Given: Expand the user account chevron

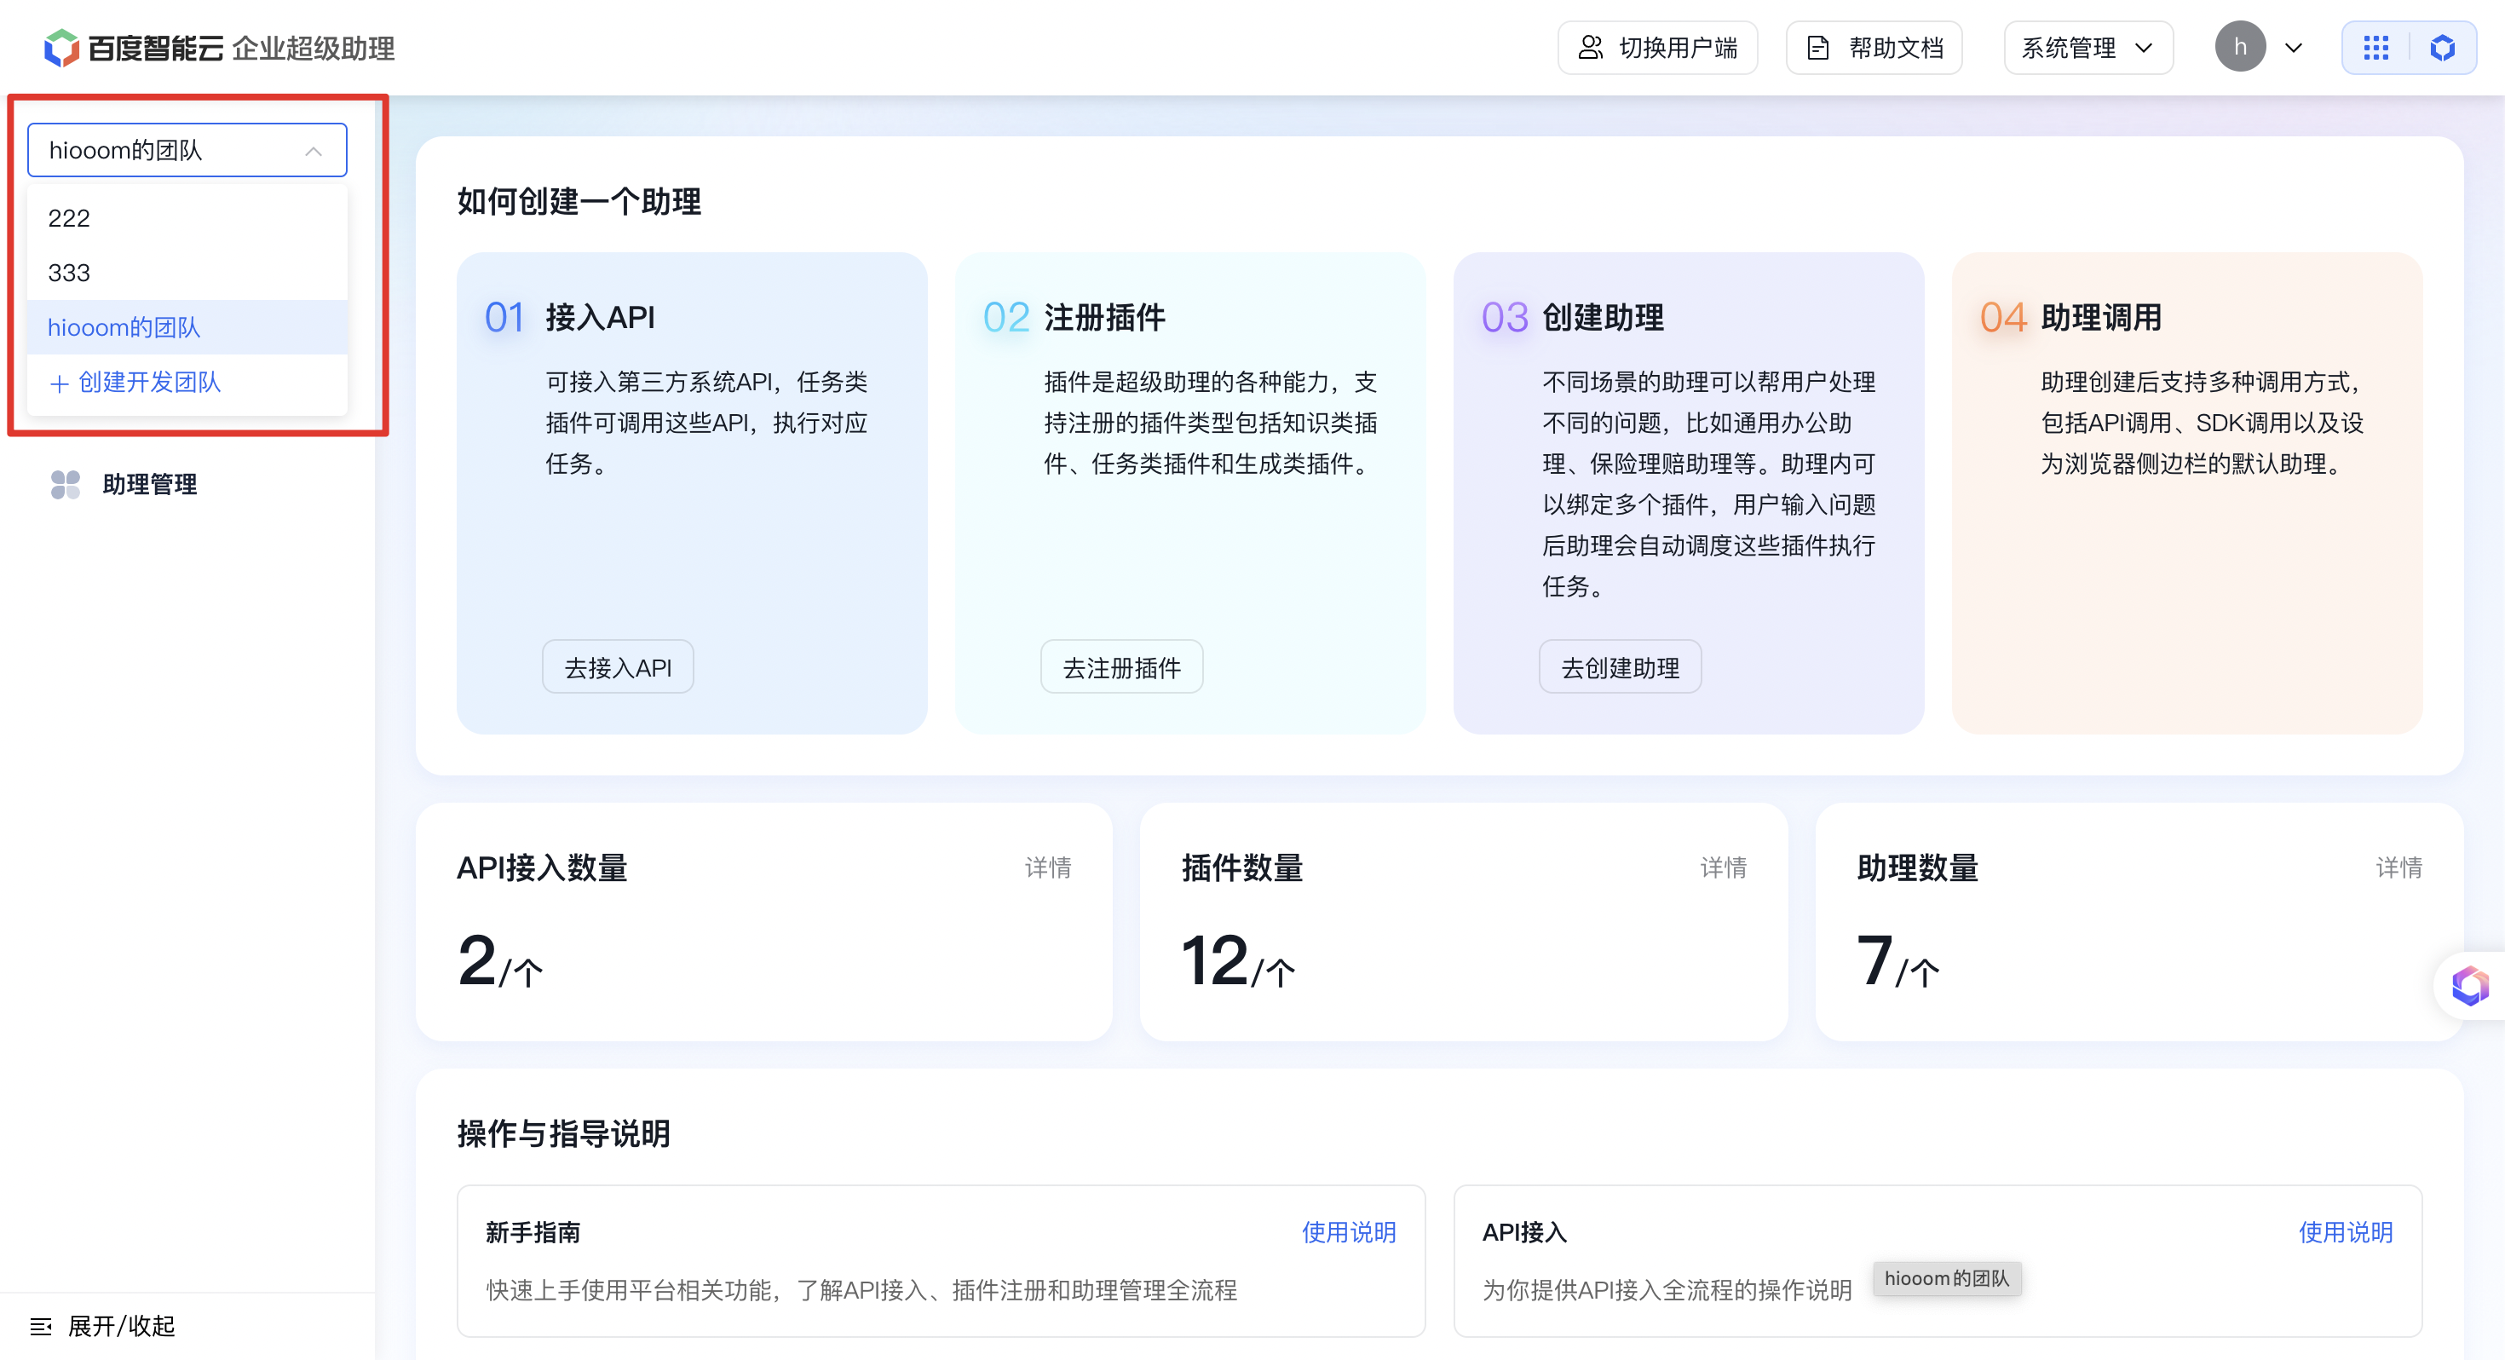Looking at the screenshot, I should coord(2293,48).
